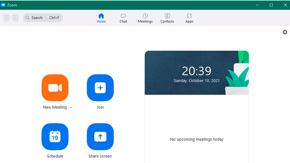Minimize the Zoom window
The image size is (290, 163).
click(x=257, y=5)
